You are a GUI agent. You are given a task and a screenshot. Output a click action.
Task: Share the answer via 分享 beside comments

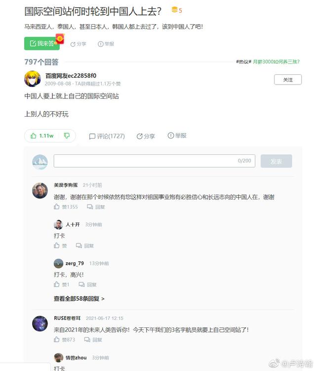(146, 137)
